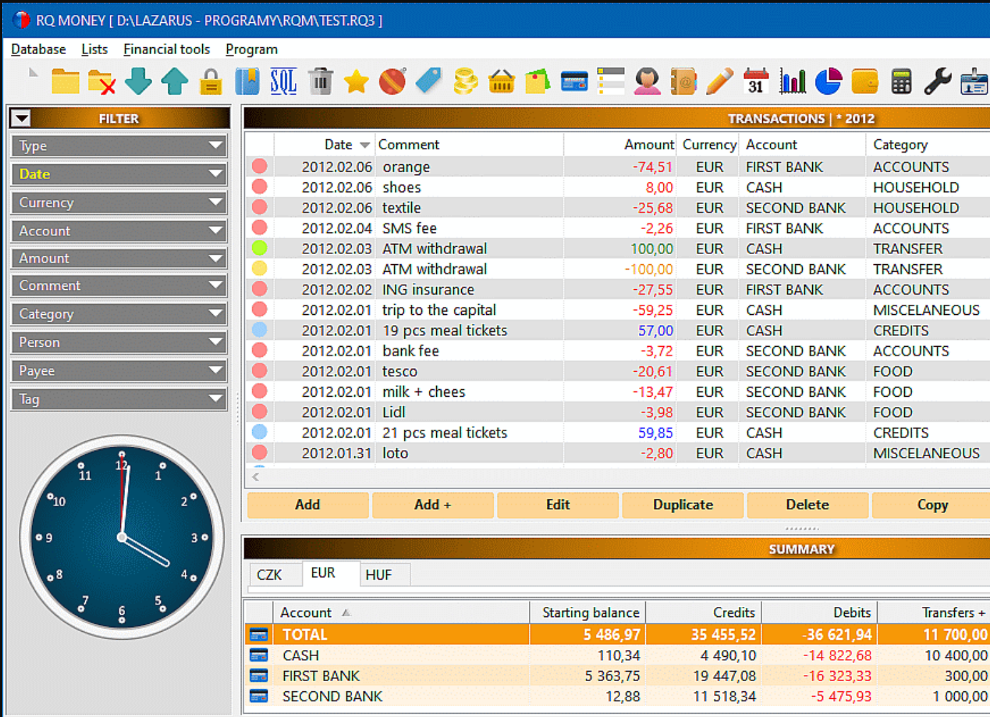
Task: Select the SECOND BANK row in the summary
Action: (x=331, y=696)
